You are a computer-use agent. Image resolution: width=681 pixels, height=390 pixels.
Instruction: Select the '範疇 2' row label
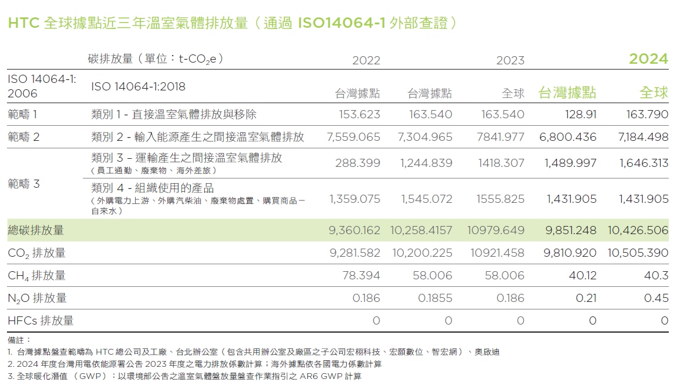[23, 137]
